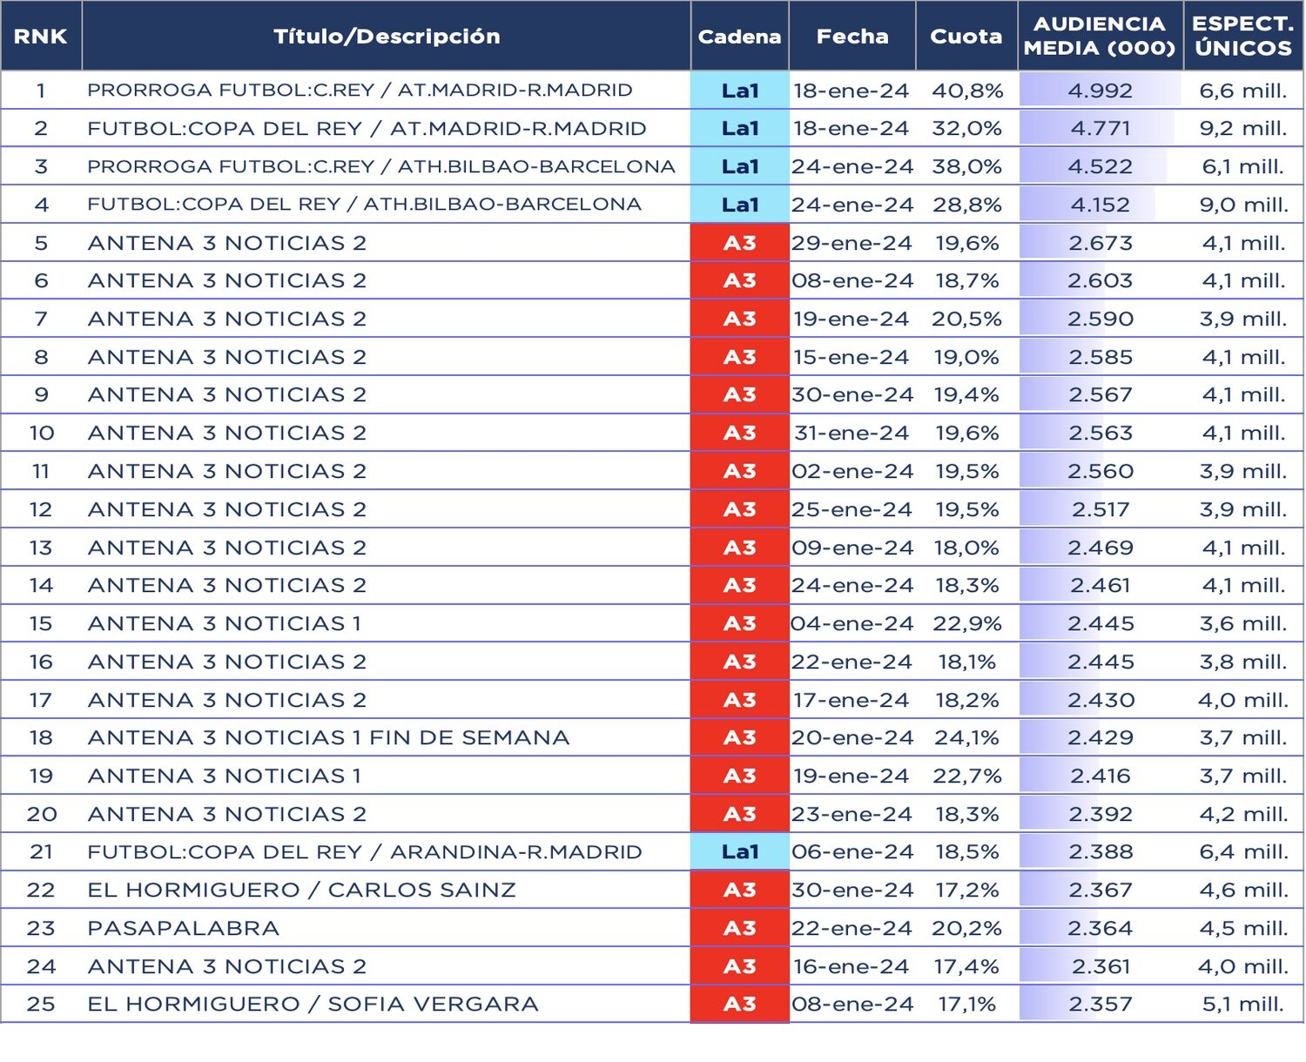The height and width of the screenshot is (1062, 1306).
Task: Click share value 22,9%
Action: (967, 623)
